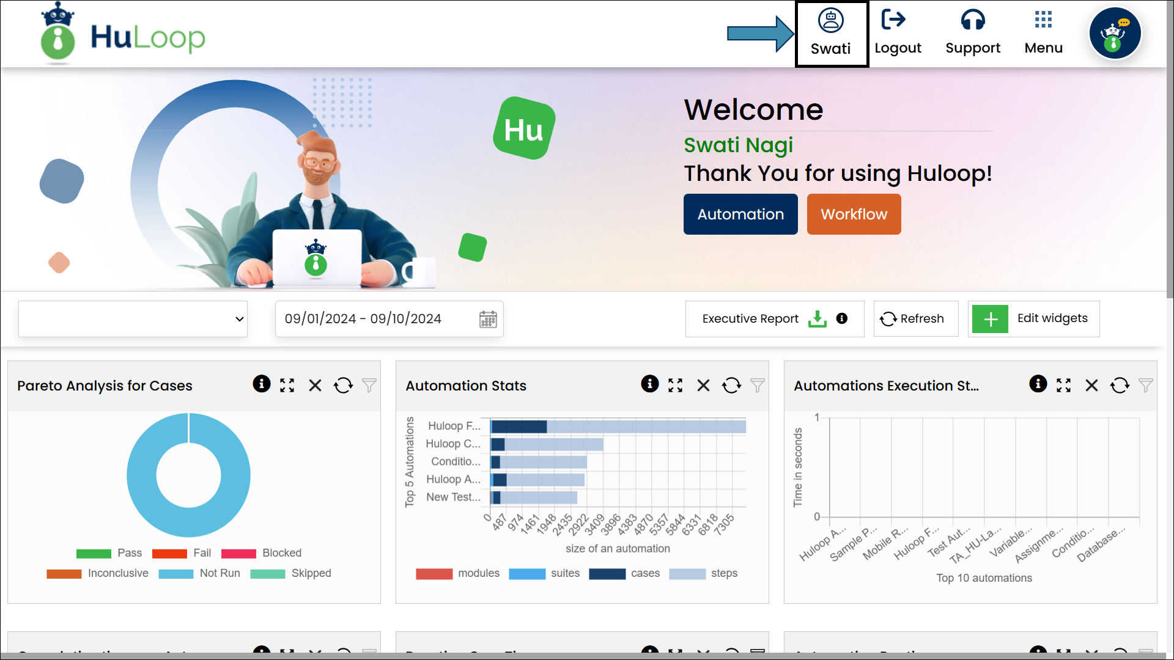Screen dimensions: 1174x660
Task: Open the date range calendar picker
Action: [488, 319]
